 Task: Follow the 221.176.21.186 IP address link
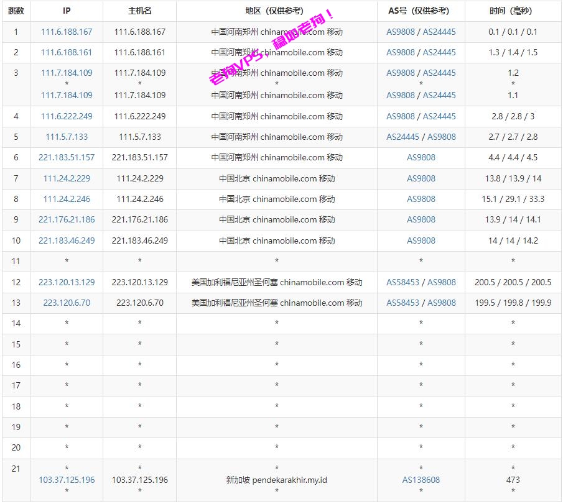(x=67, y=219)
